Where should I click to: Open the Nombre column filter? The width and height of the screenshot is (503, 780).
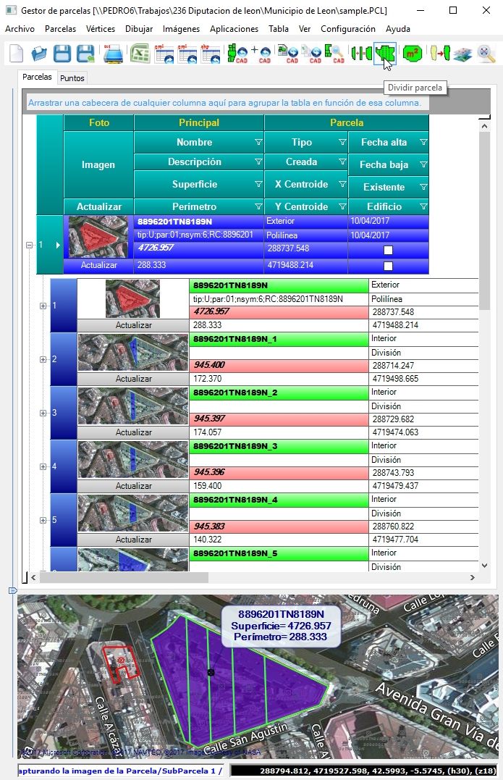point(258,142)
